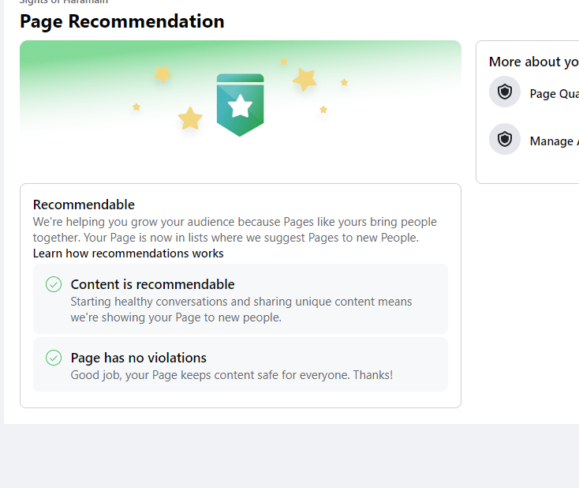579x488 pixels.
Task: Click the white star inside the badge
Action: (240, 106)
